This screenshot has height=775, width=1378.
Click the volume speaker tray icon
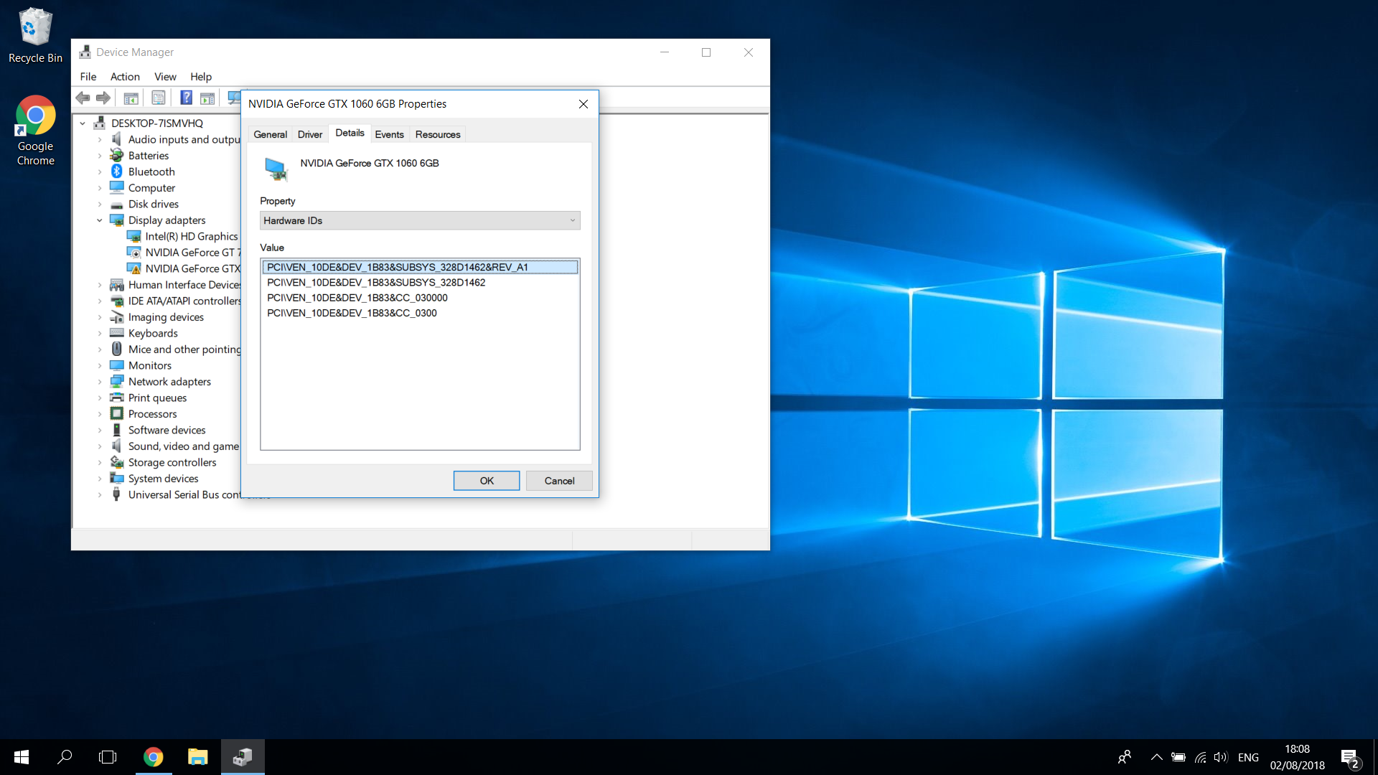pos(1221,757)
